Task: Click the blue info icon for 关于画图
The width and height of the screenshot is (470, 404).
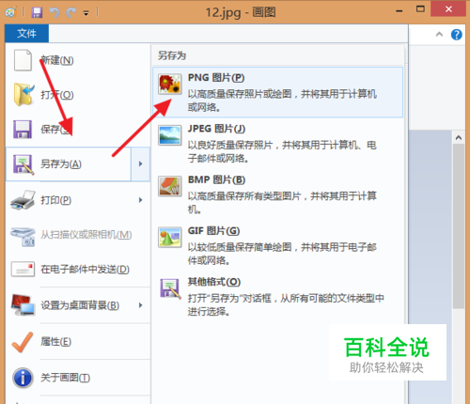Action: tap(23, 378)
